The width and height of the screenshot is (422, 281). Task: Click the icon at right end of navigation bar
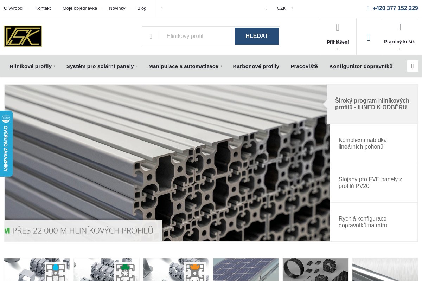pyautogui.click(x=413, y=66)
